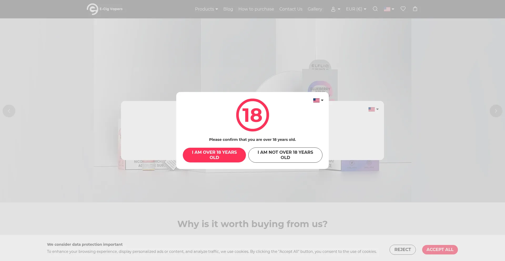Go to next slide arrow

496,111
